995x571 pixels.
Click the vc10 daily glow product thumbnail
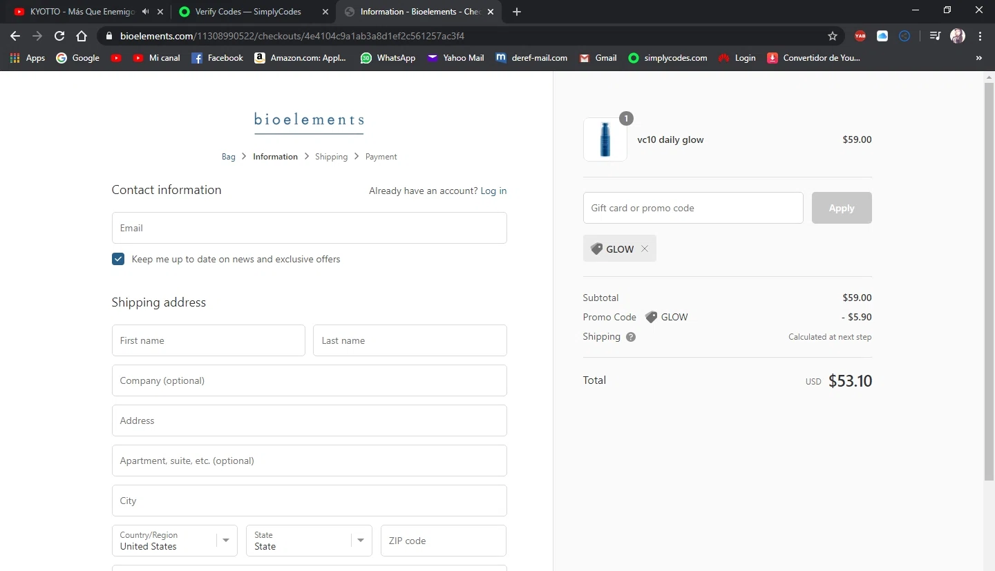(x=605, y=139)
